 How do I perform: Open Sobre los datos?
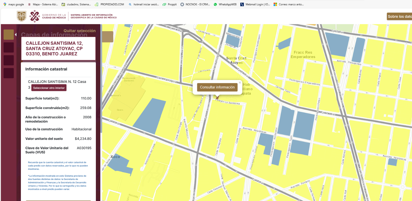pos(400,16)
